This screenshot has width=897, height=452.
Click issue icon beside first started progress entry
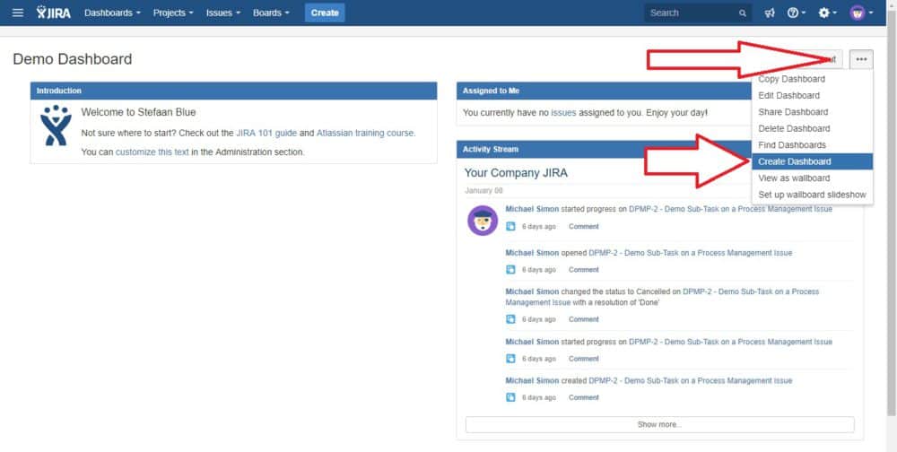click(x=510, y=227)
